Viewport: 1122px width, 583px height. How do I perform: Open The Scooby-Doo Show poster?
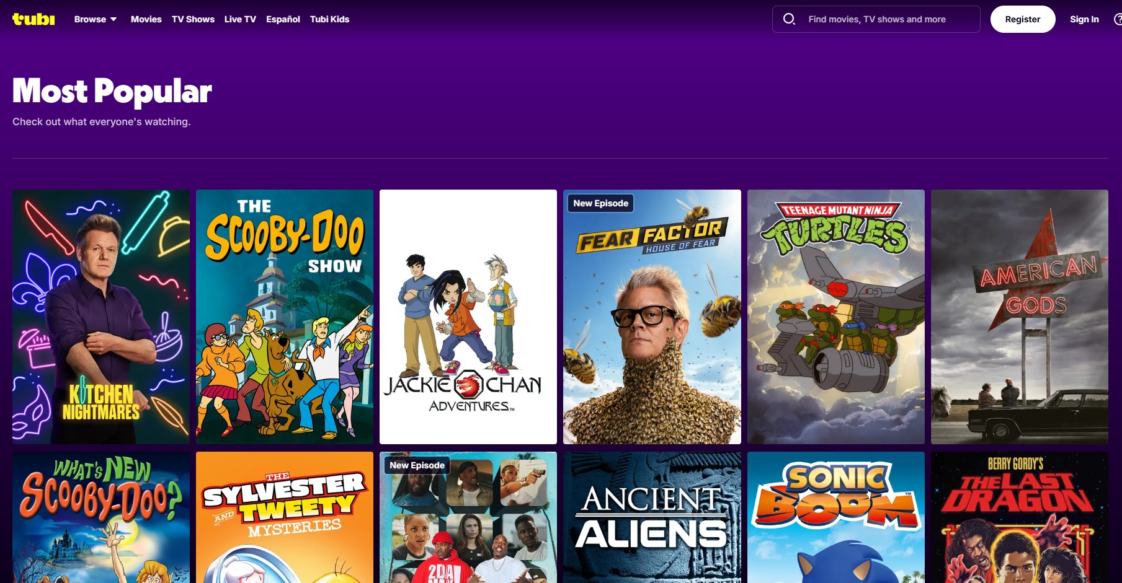click(x=285, y=317)
